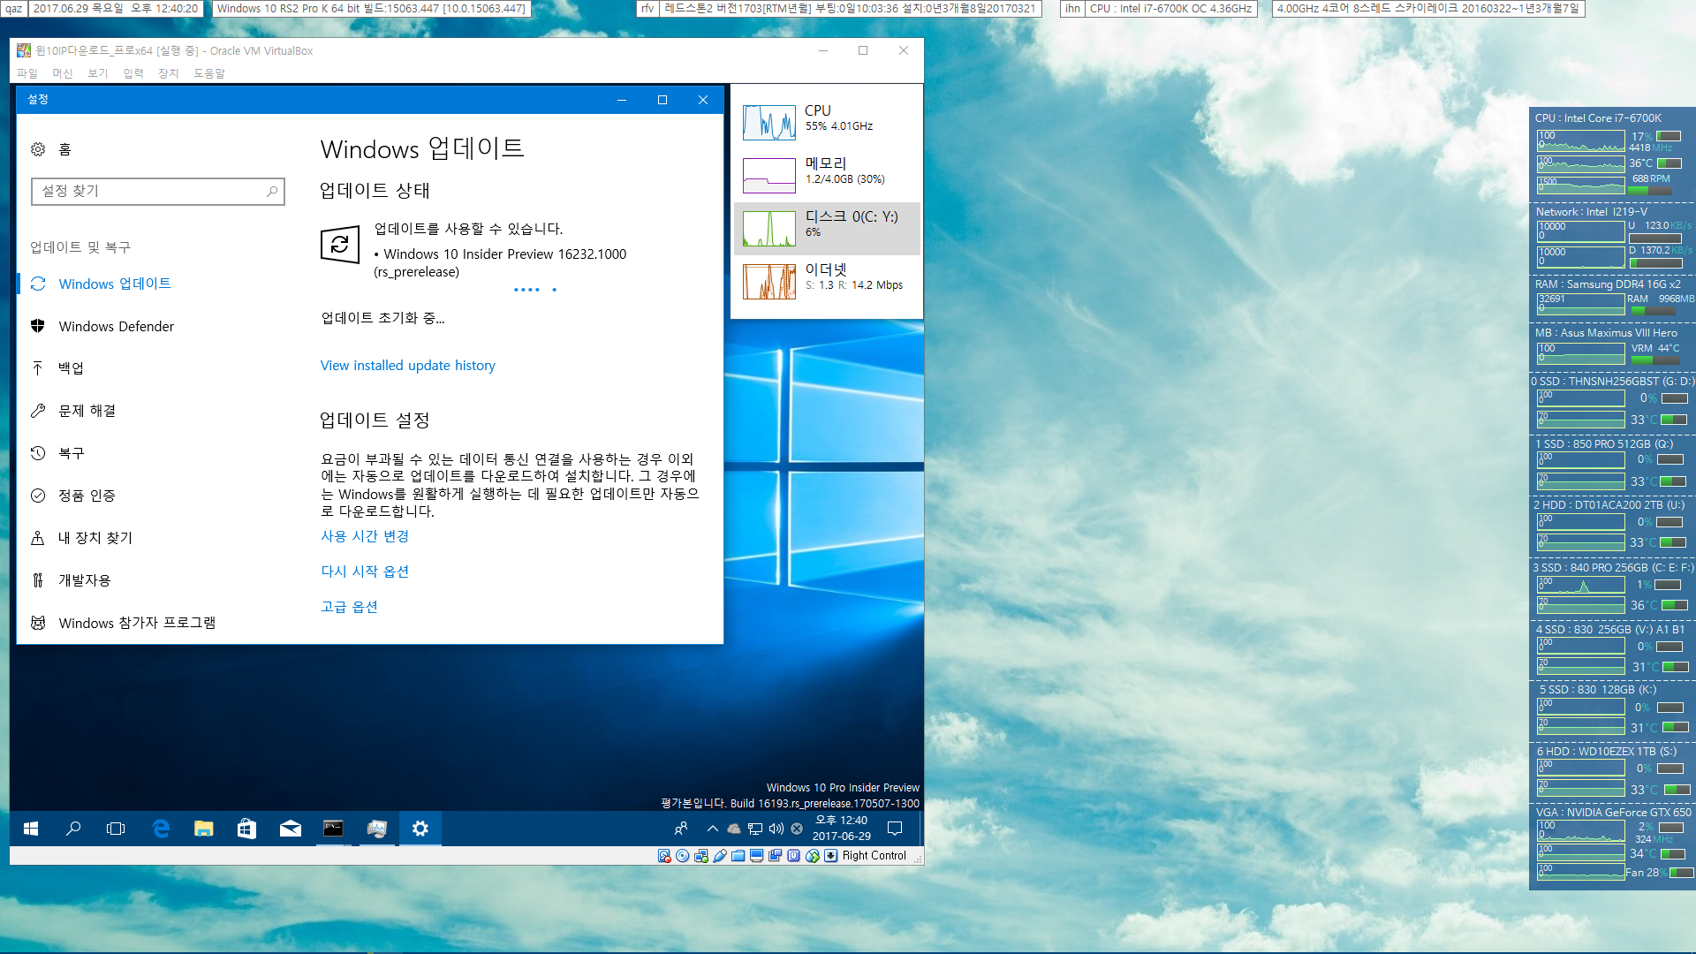This screenshot has width=1696, height=954.
Task: Click the VirtualBox mouse integration indicator
Action: [x=813, y=856]
